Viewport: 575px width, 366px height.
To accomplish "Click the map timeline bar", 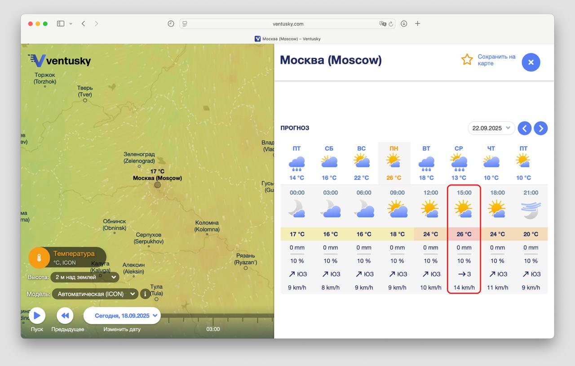I will (218, 316).
